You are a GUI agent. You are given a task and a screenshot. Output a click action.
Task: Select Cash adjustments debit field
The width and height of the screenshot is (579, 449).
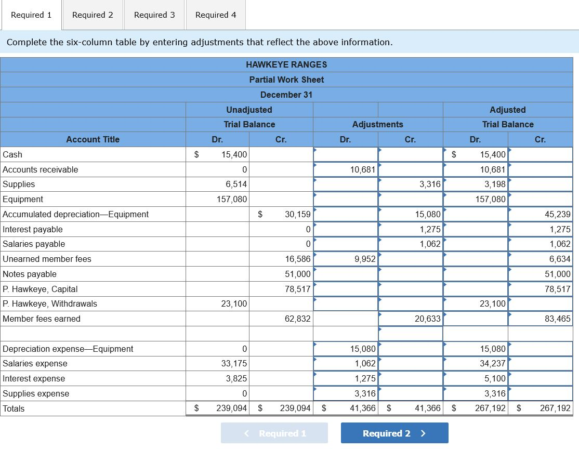pyautogui.click(x=346, y=154)
